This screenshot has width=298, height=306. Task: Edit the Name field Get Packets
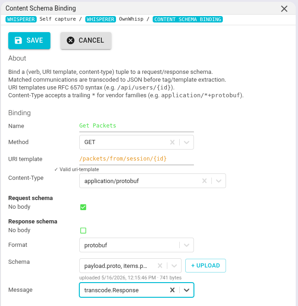pos(137,126)
